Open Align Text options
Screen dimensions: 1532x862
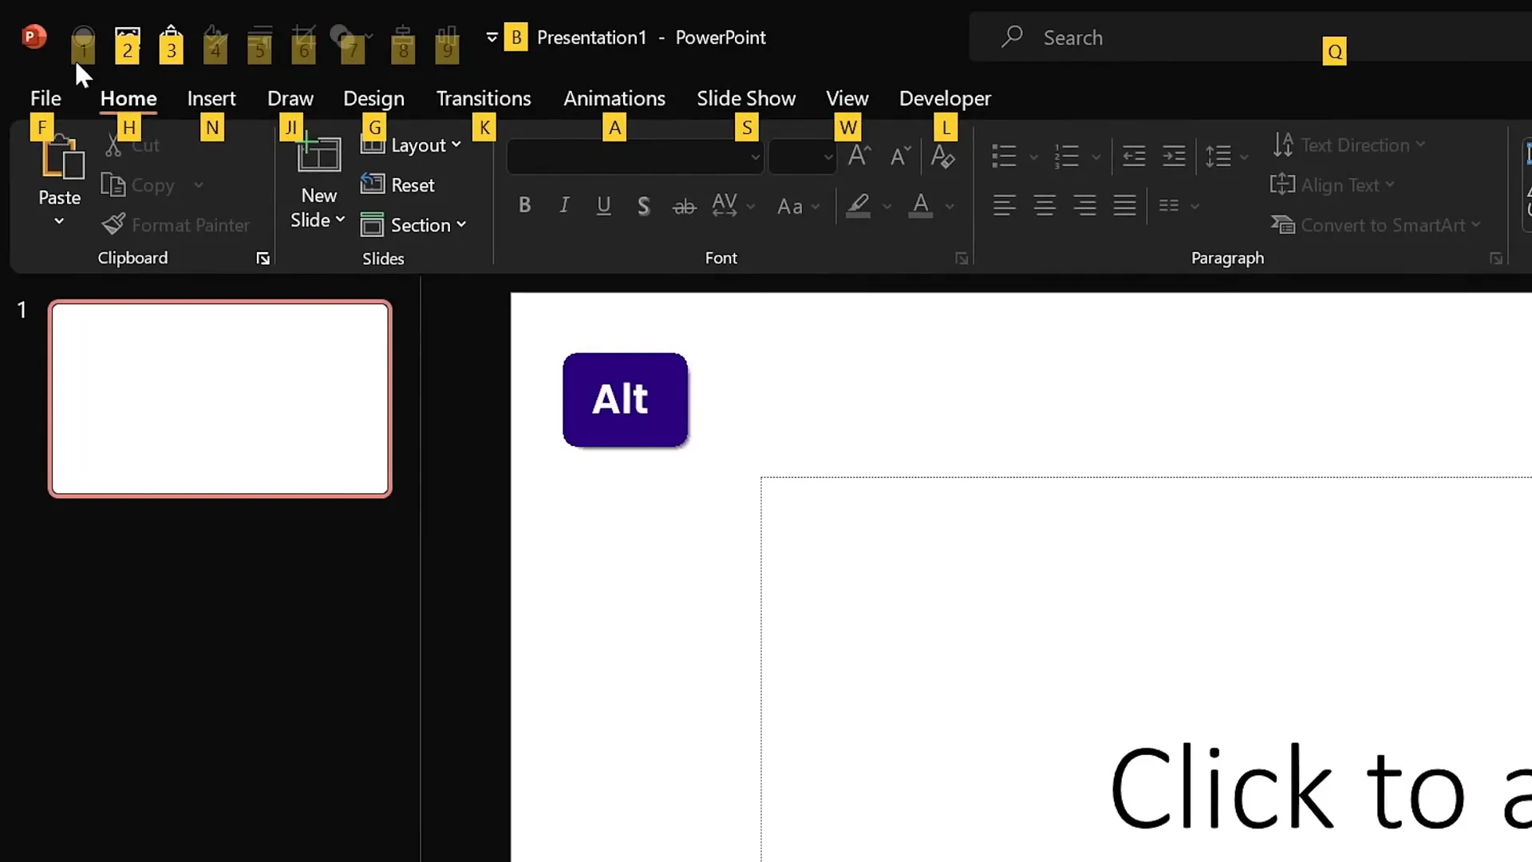tap(1333, 185)
